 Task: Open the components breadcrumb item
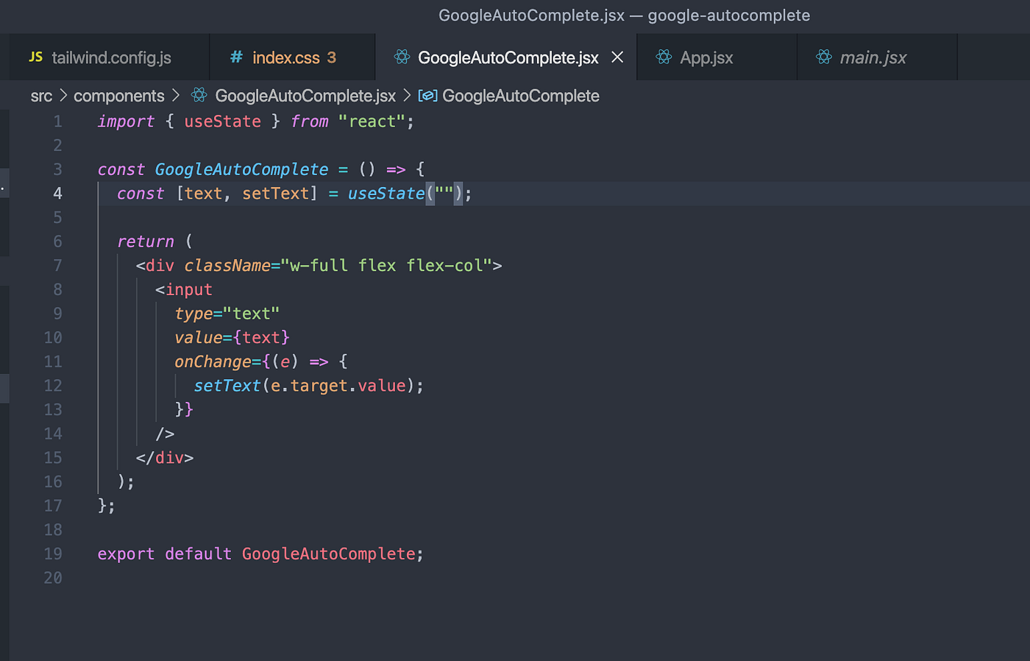click(118, 96)
